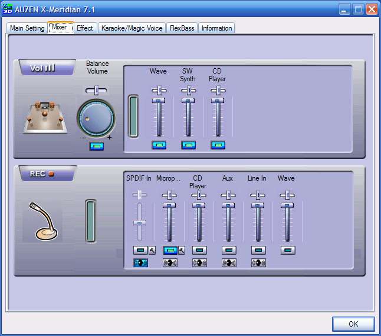This screenshot has width=381, height=336.
Task: Select SPDIF In as recording source
Action: click(140, 250)
